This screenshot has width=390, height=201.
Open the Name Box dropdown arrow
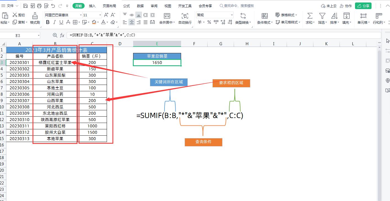[39, 35]
